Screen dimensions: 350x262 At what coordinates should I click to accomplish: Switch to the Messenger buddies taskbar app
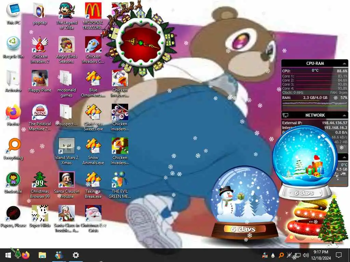59,255
